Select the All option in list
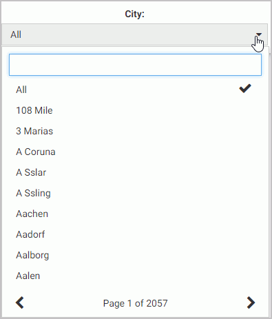Image resolution: width=272 pixels, height=319 pixels. click(135, 90)
